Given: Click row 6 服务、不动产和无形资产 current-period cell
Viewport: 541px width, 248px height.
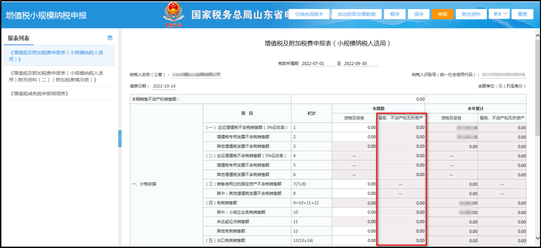Looking at the screenshot, I should 401,174.
